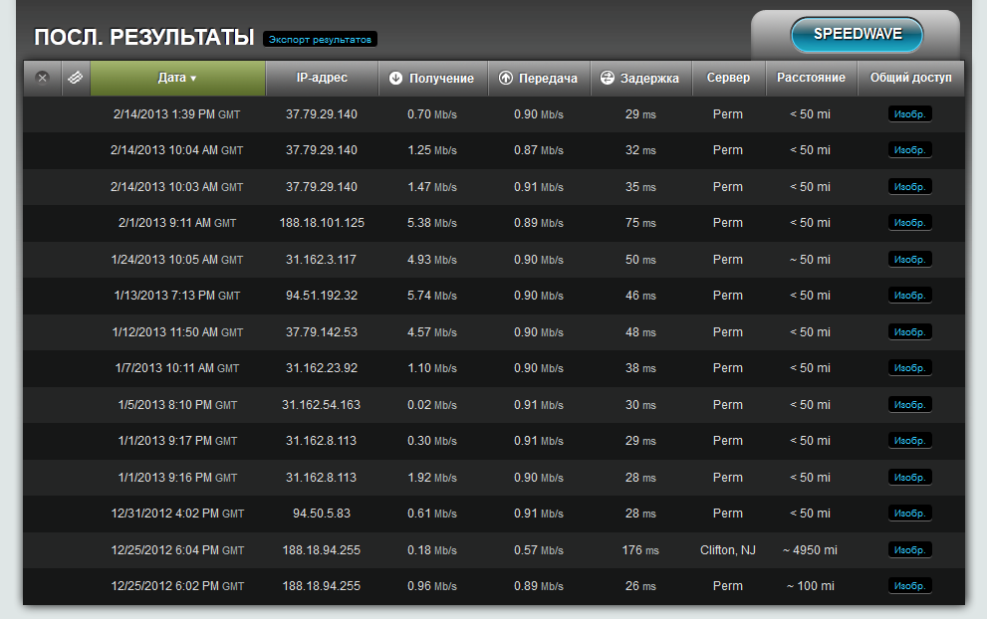Select the 12/31/2012 4:02 PM result row
Viewport: 987px width, 619px height.
click(x=176, y=514)
